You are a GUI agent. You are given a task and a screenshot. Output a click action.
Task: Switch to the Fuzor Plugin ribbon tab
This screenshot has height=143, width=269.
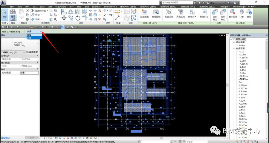tap(239, 7)
